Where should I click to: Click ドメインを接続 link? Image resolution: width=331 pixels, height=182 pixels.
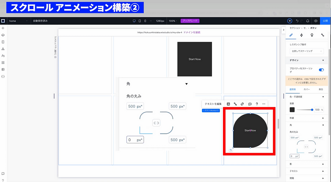pos(192,32)
